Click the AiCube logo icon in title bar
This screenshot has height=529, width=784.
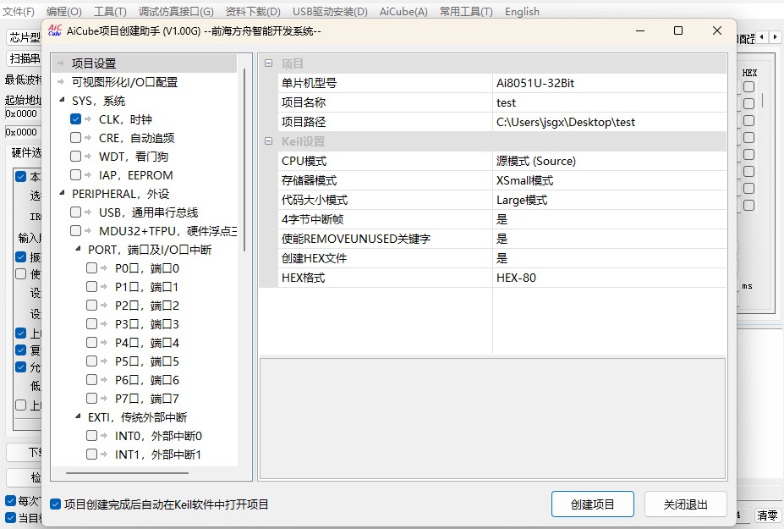pyautogui.click(x=54, y=30)
